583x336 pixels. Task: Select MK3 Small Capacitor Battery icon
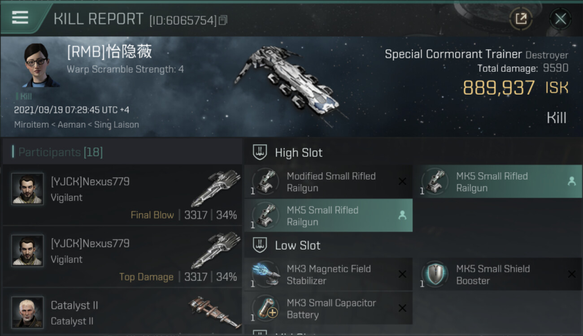266,309
